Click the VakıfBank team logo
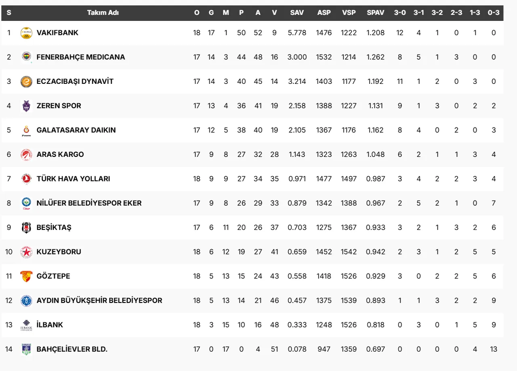This screenshot has height=371, width=517. coord(26,33)
